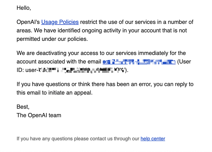Click the footer 'If you have any questions' text
This screenshot has width=212, height=152.
tap(45, 138)
